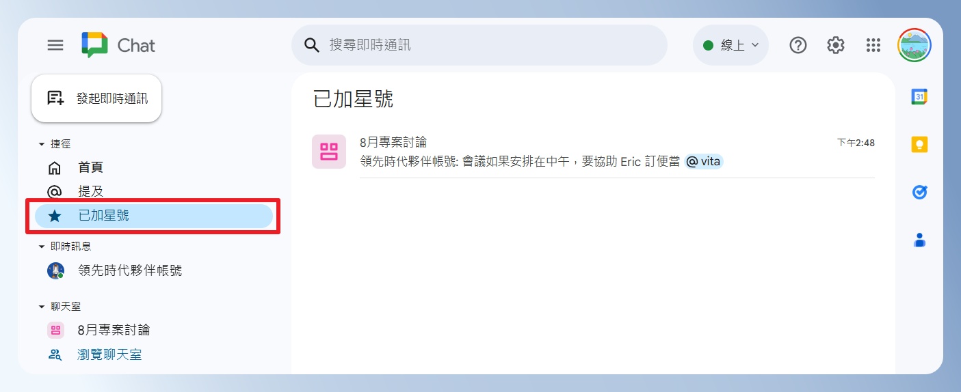Viewport: 961px width, 392px height.
Task: Open Google Calendar side panel icon
Action: pyautogui.click(x=919, y=97)
